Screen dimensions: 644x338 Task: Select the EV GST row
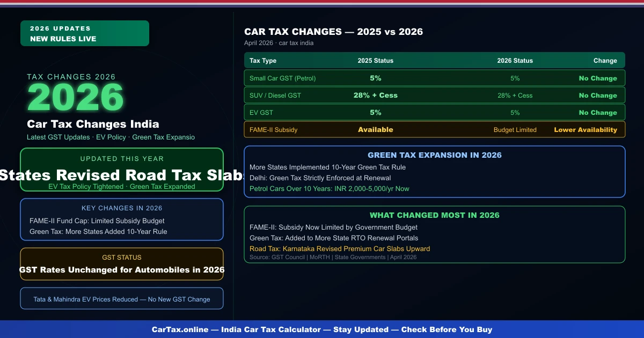[435, 112]
